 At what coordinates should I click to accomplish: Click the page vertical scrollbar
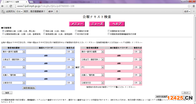click(195, 59)
